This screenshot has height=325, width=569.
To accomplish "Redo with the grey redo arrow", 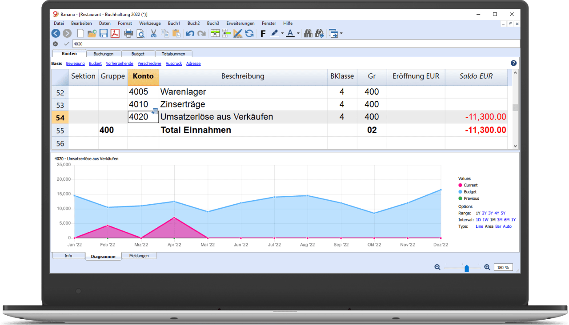I will [x=201, y=33].
